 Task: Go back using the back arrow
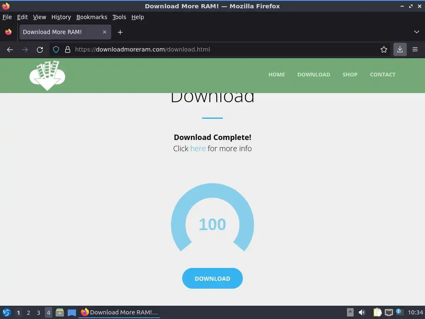[10, 50]
